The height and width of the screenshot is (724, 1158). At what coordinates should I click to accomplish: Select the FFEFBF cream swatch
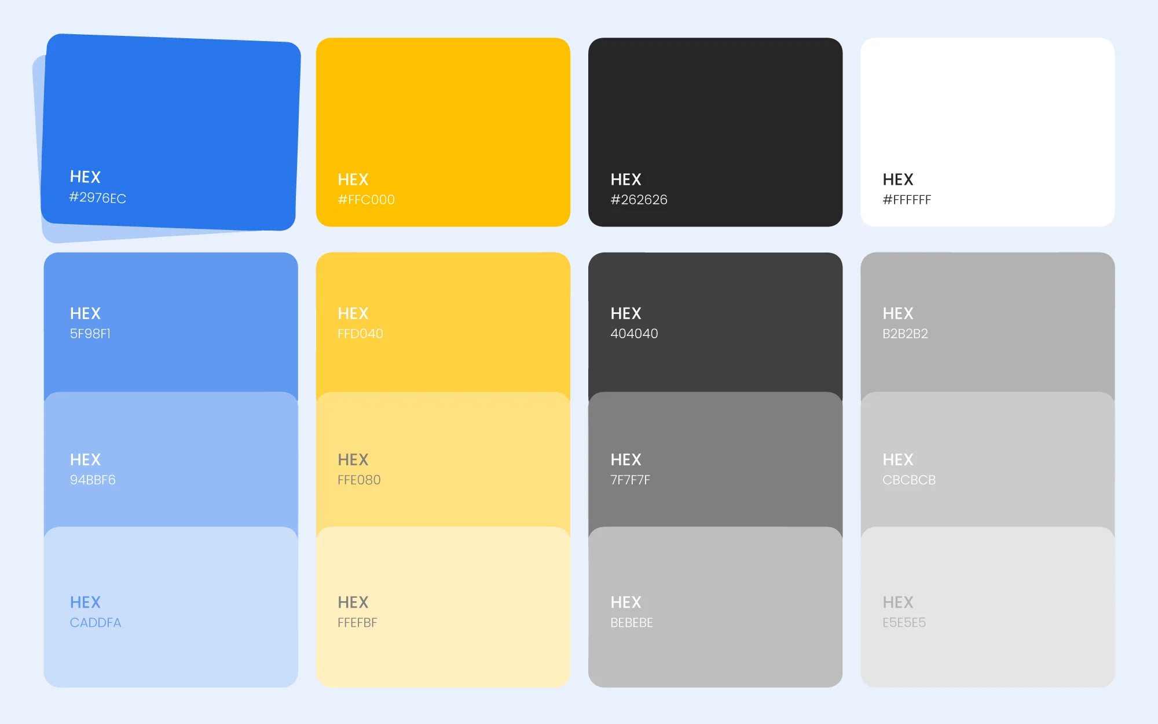(x=443, y=607)
